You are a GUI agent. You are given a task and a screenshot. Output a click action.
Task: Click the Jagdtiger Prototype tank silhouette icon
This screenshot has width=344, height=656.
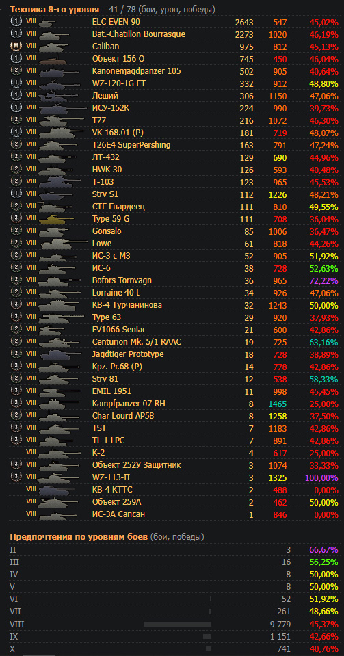tap(59, 354)
